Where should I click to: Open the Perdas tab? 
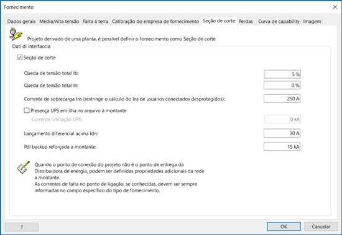(x=246, y=21)
